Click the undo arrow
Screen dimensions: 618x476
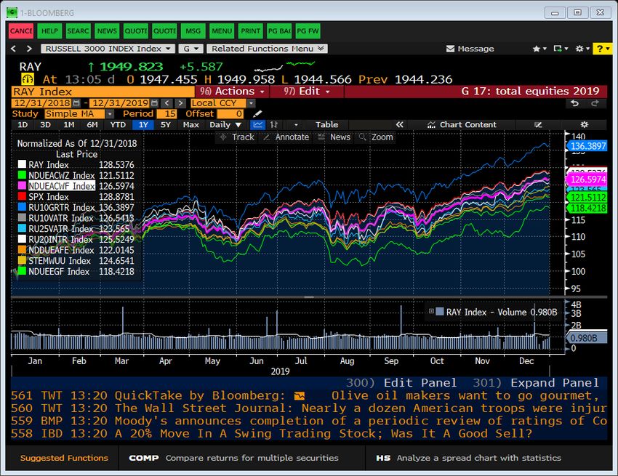click(x=574, y=103)
